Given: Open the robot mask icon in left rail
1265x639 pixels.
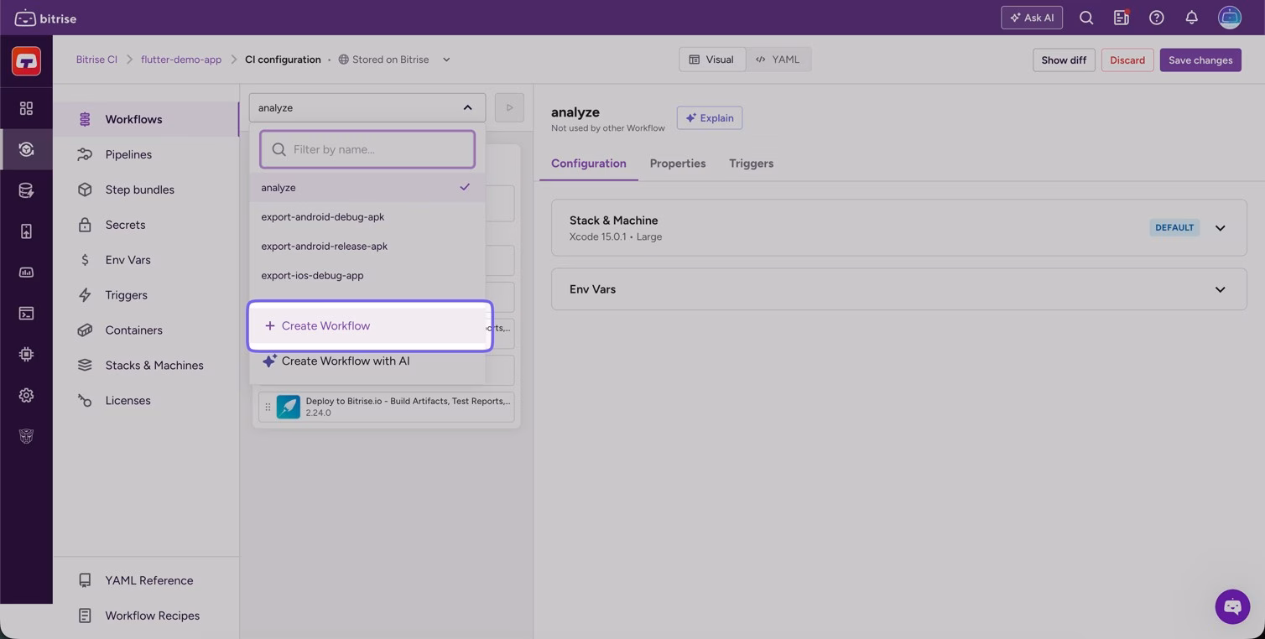Looking at the screenshot, I should [x=26, y=436].
